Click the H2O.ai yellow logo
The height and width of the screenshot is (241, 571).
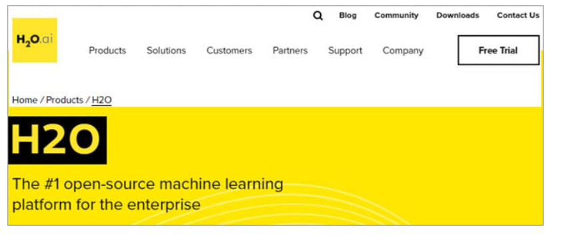[x=35, y=40]
